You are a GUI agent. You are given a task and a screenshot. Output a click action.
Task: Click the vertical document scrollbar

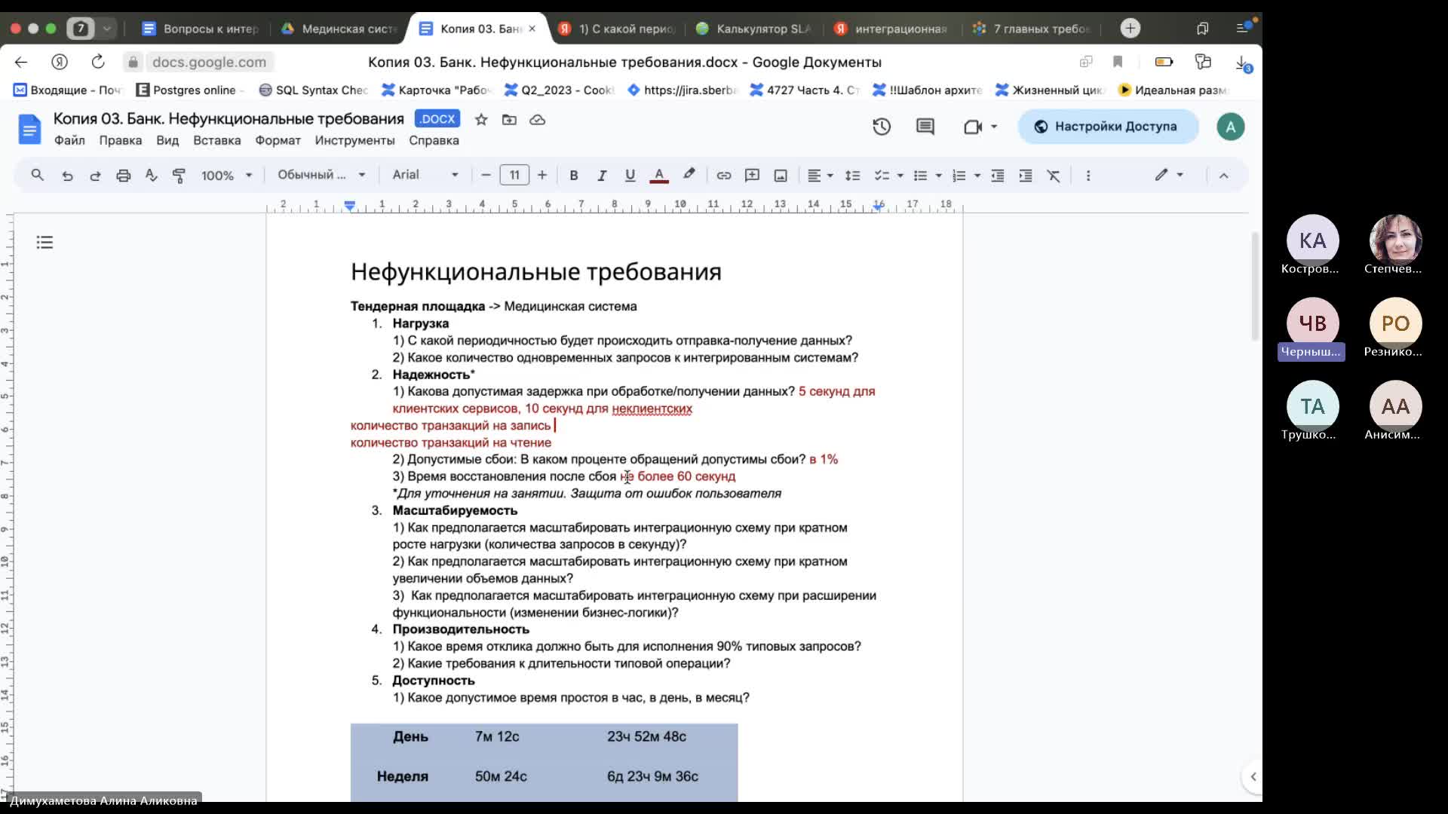coord(1255,286)
